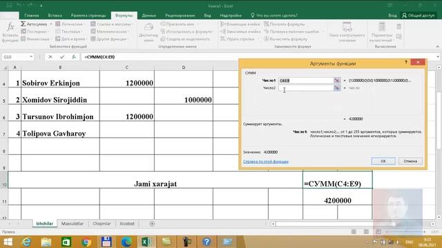The height and width of the screenshot is (248, 442).
Task: Click Show Formulas
Action: [x=284, y=24]
